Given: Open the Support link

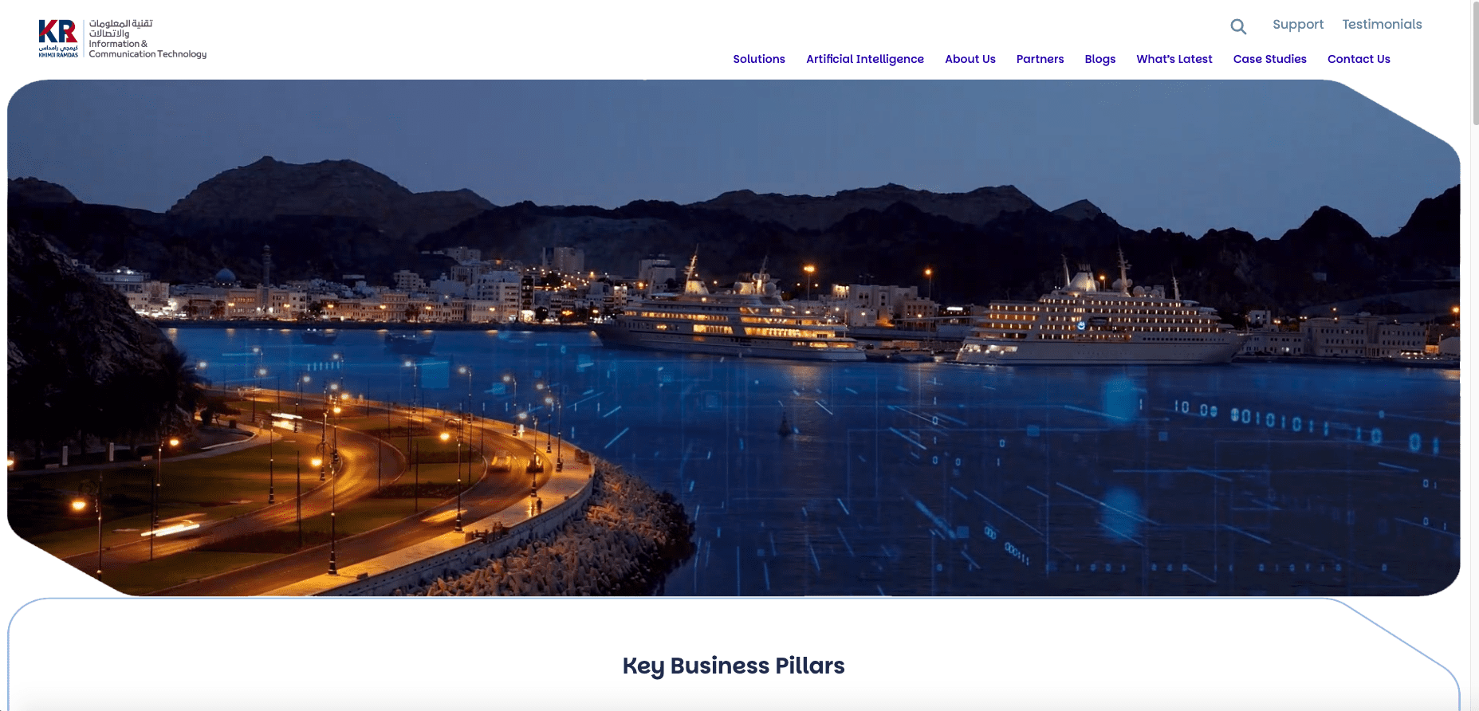Looking at the screenshot, I should 1298,25.
